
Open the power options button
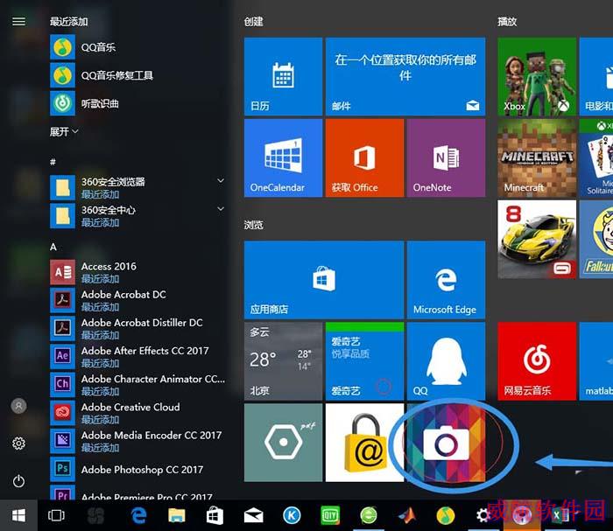pyautogui.click(x=18, y=480)
